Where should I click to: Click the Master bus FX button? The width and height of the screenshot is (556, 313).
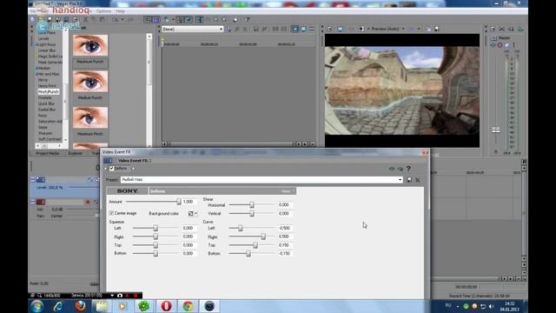pos(493,45)
